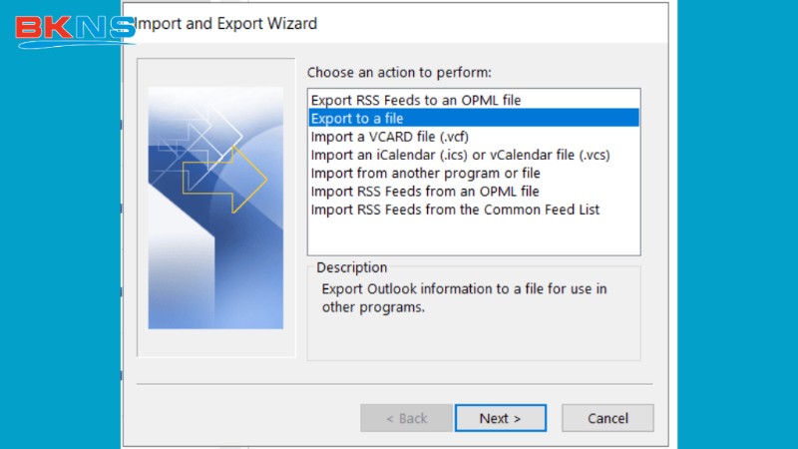Click the greyed-out < Back button
This screenshot has width=798, height=449.
coord(406,418)
